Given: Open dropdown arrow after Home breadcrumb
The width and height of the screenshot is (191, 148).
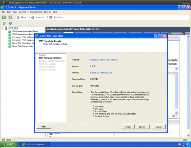Looking at the screenshot, I should pyautogui.click(x=29, y=18).
